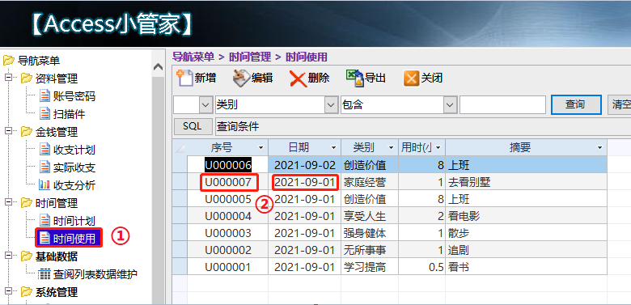Screen dimensions: 631x305
Task: Click the 编辑 (edit) toolbar icon
Action: click(x=241, y=78)
